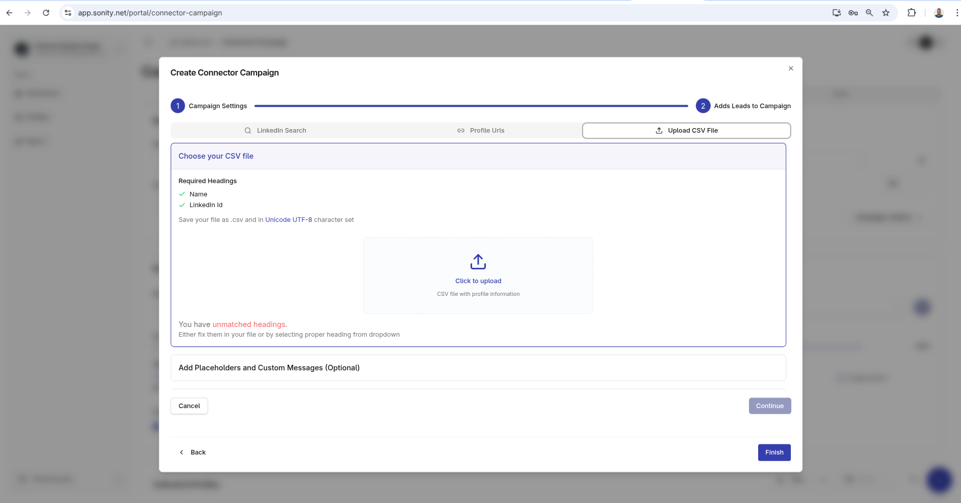Click the upload arrow icon in dropzone
This screenshot has height=503, width=961.
pyautogui.click(x=478, y=262)
